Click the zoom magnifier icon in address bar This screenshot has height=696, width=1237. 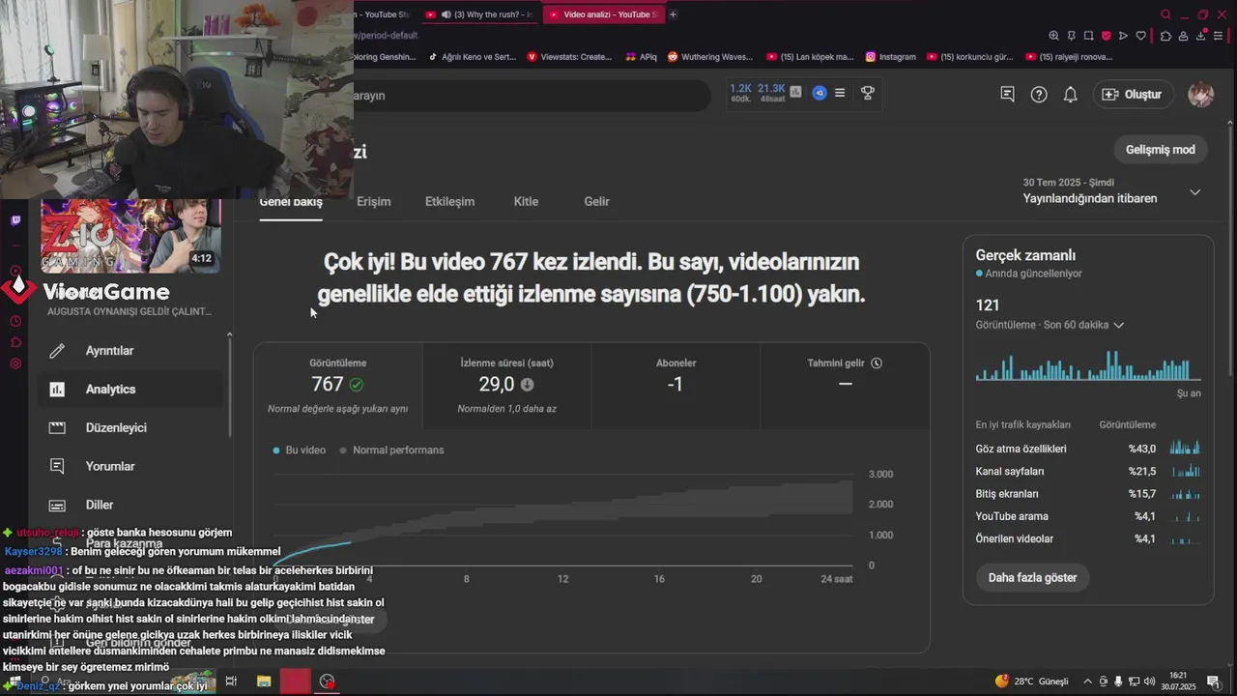pos(1053,36)
